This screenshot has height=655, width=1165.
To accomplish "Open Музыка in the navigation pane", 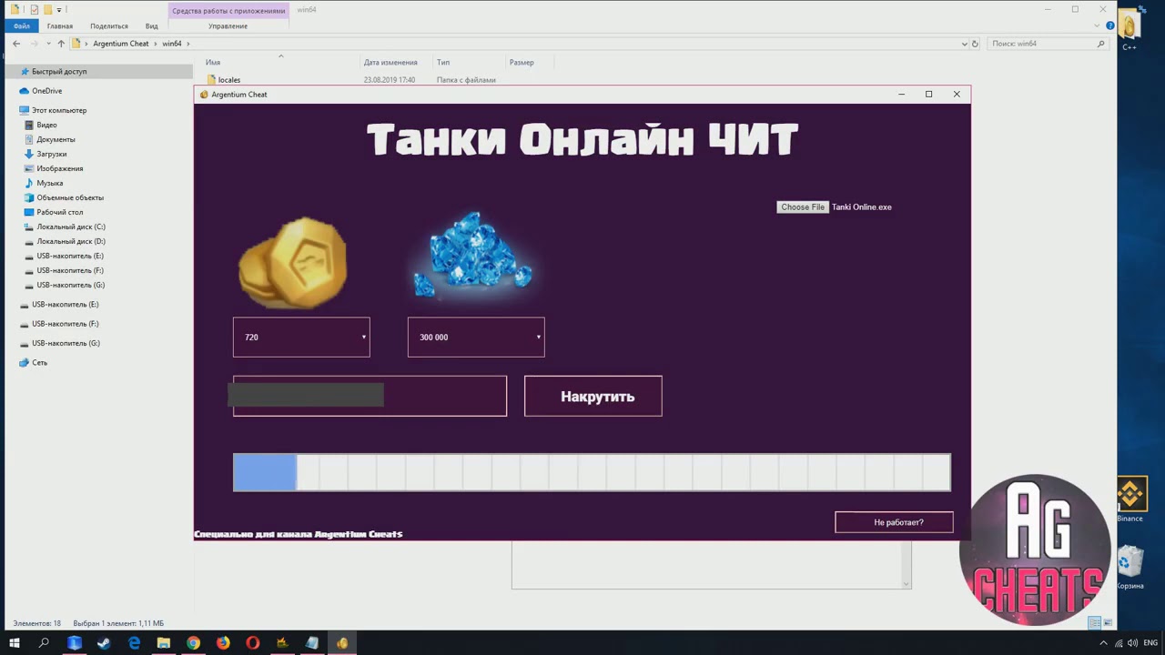I will (x=49, y=183).
